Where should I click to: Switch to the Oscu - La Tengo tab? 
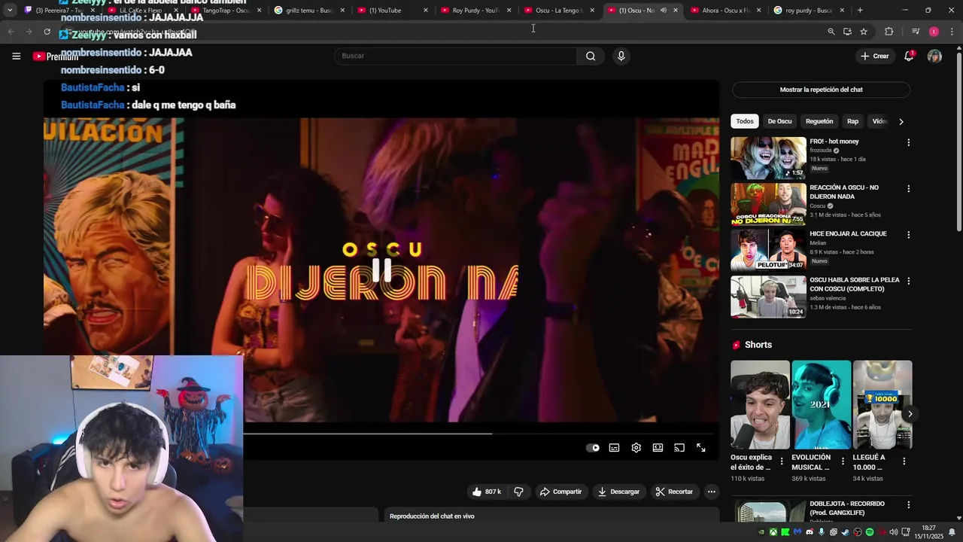tap(558, 11)
